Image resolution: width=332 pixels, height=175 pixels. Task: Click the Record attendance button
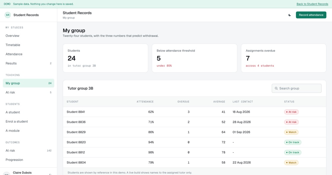point(311,15)
